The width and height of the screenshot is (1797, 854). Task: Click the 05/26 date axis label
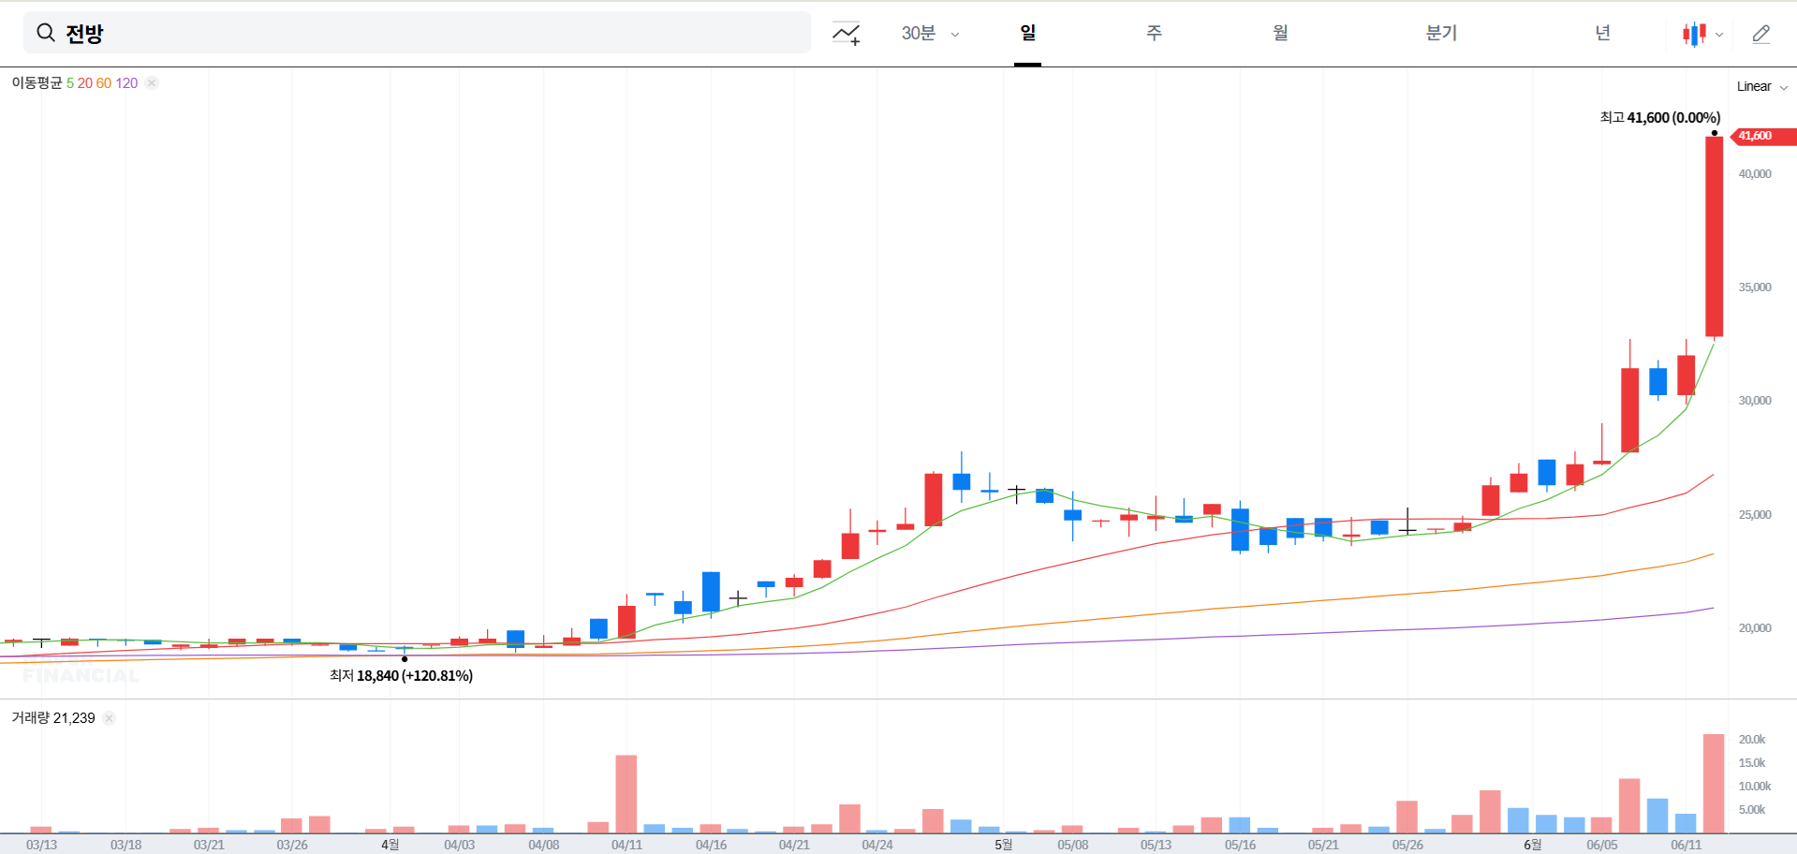(x=1407, y=845)
